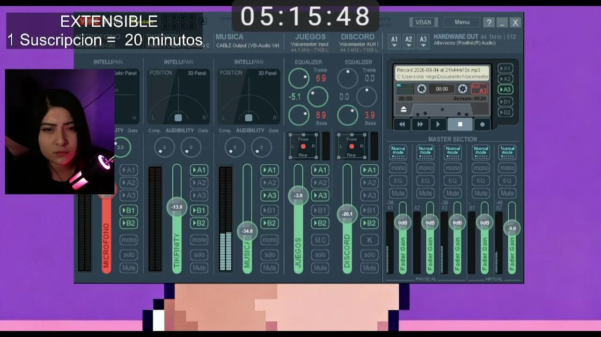Image resolution: width=601 pixels, height=337 pixels.
Task: Click the red dot in DISCORD surround panner
Action: coord(352,147)
